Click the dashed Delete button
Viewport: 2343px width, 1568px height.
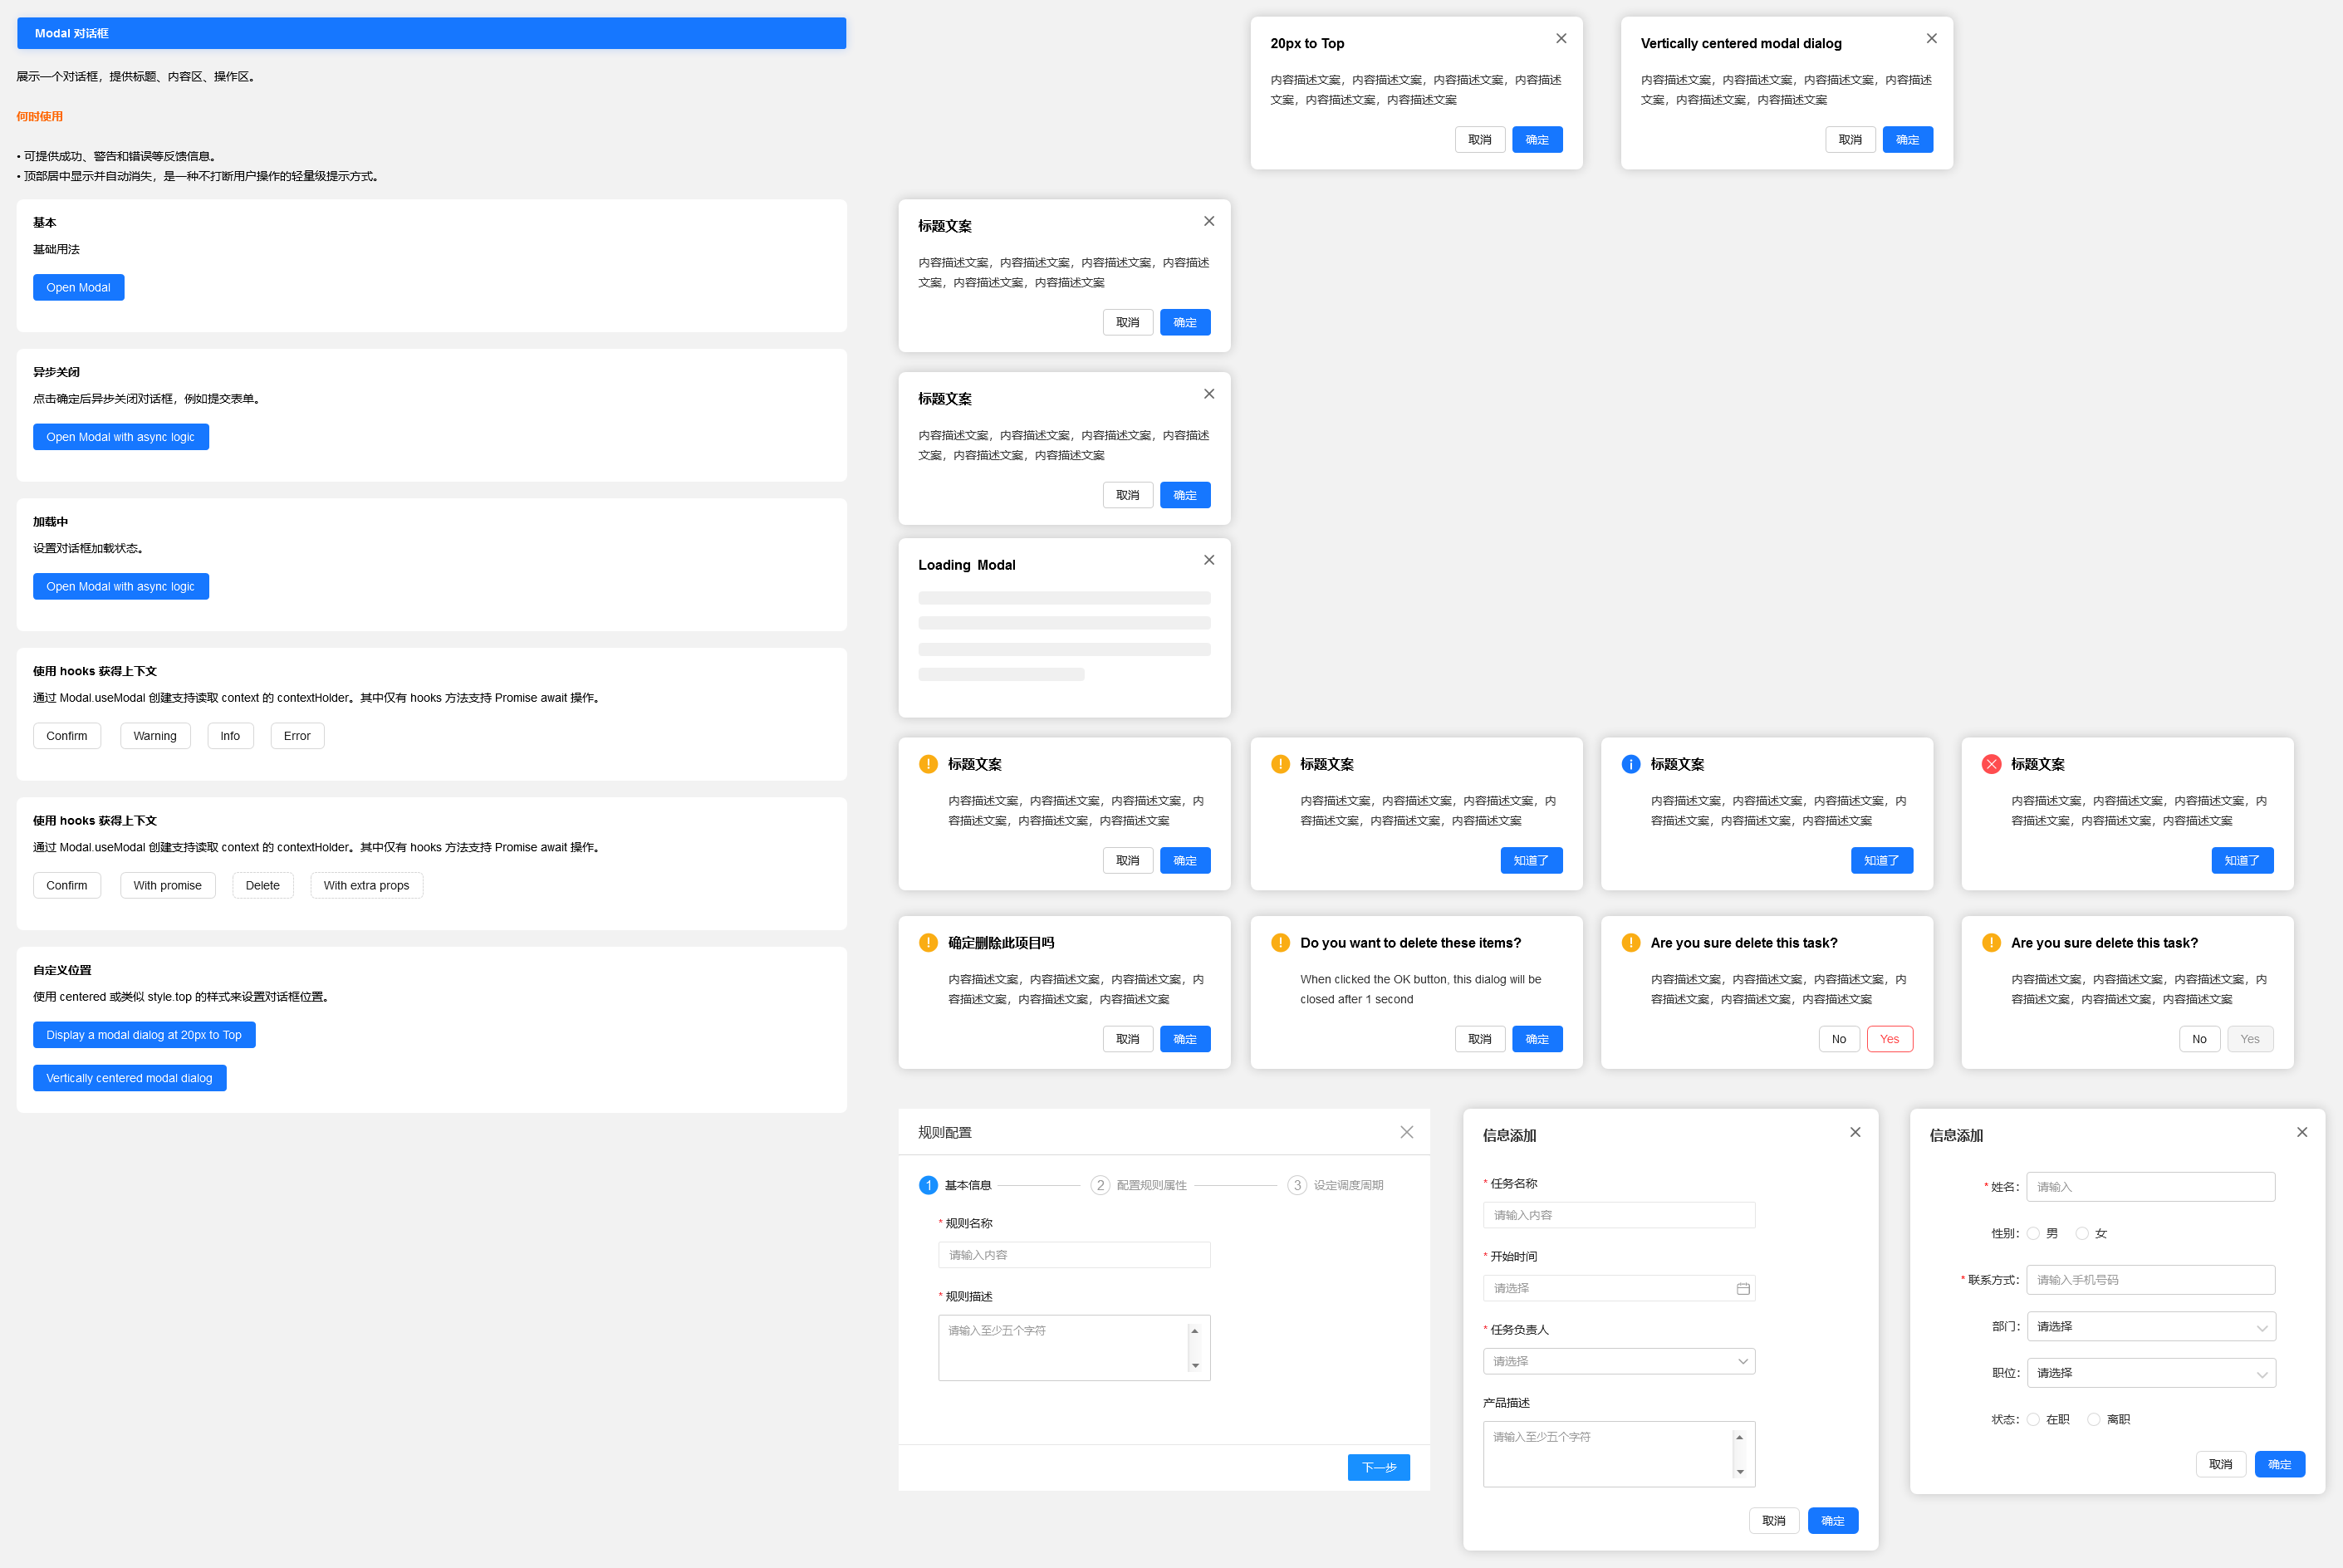tap(263, 885)
